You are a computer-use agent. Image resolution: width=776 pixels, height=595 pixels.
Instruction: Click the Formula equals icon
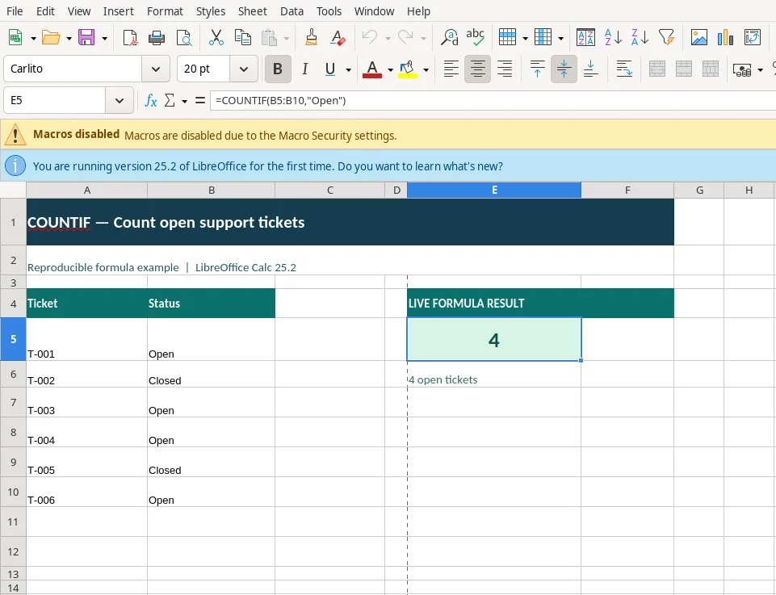point(200,100)
